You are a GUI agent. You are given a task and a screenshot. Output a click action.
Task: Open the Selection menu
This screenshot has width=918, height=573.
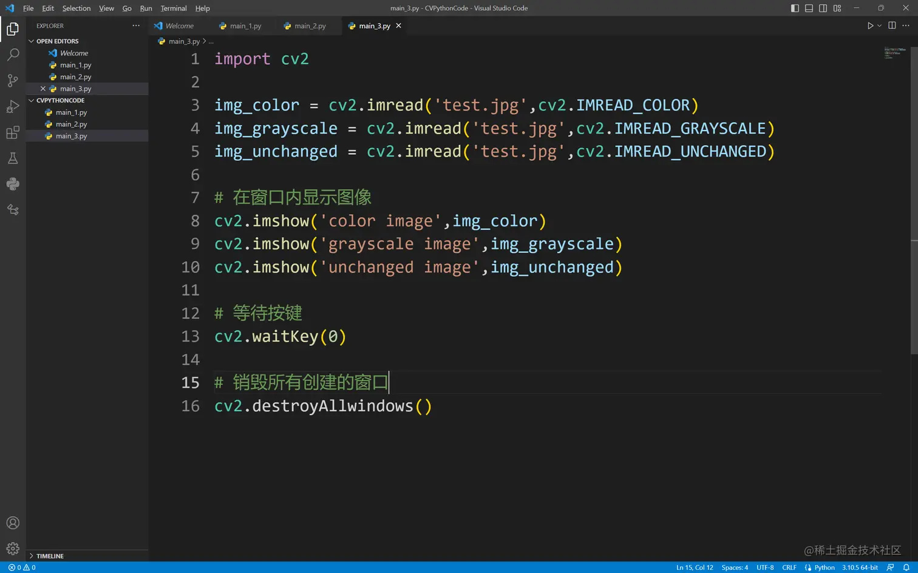pyautogui.click(x=76, y=8)
